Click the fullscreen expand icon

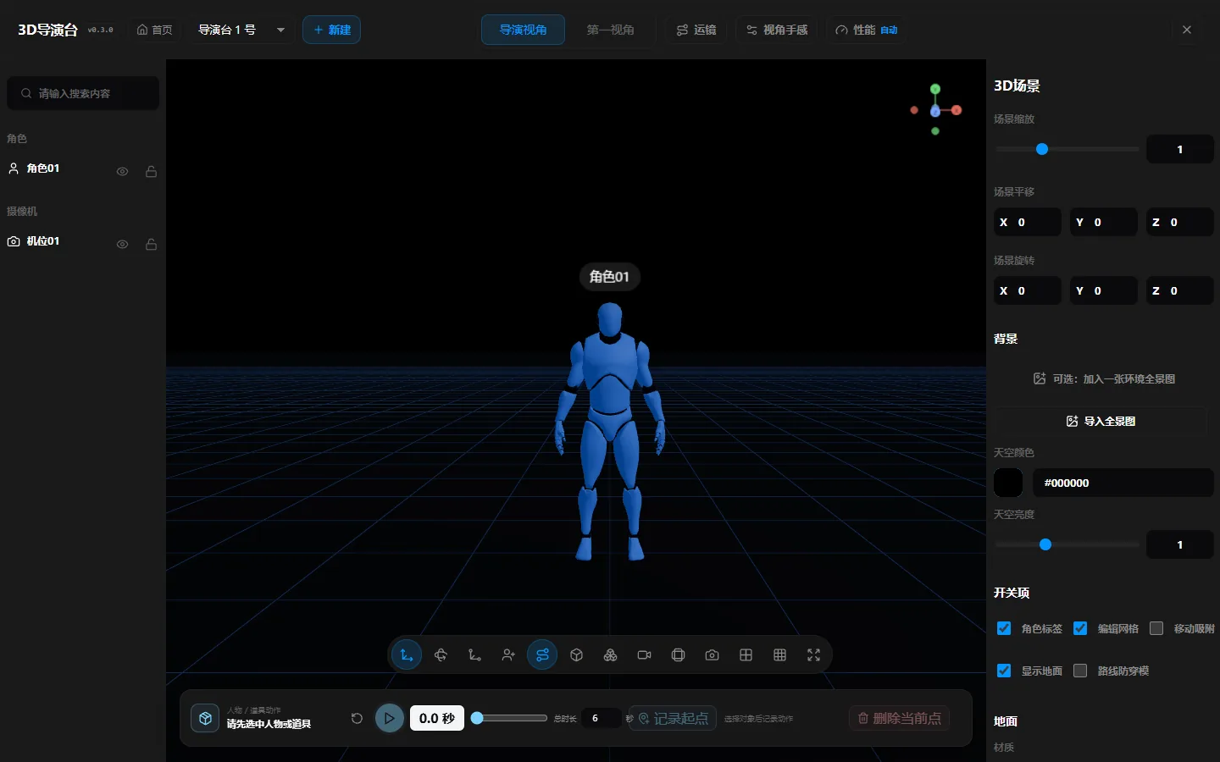[x=813, y=654]
